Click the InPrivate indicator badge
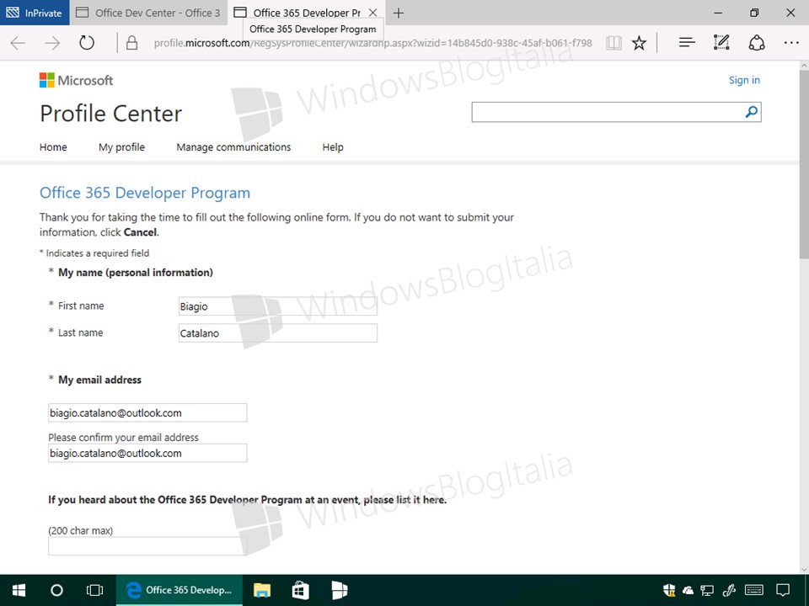 tap(34, 13)
